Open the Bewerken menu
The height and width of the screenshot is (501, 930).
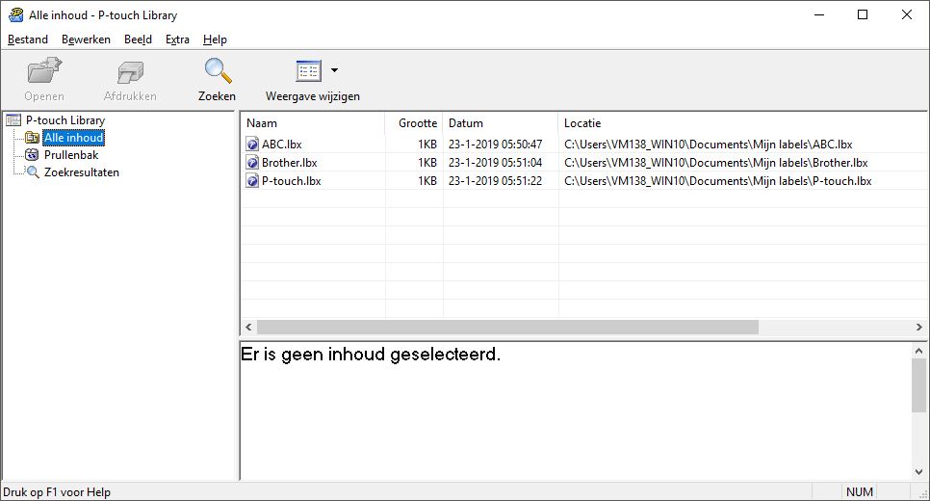click(86, 40)
